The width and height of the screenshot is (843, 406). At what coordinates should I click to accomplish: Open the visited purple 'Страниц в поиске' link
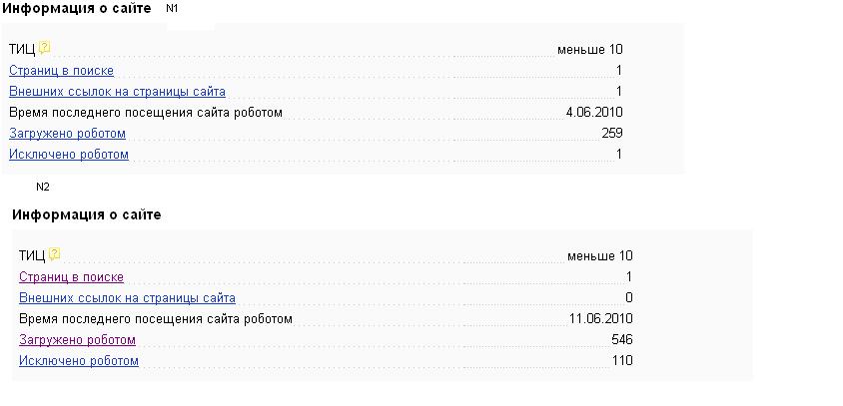tap(71, 277)
